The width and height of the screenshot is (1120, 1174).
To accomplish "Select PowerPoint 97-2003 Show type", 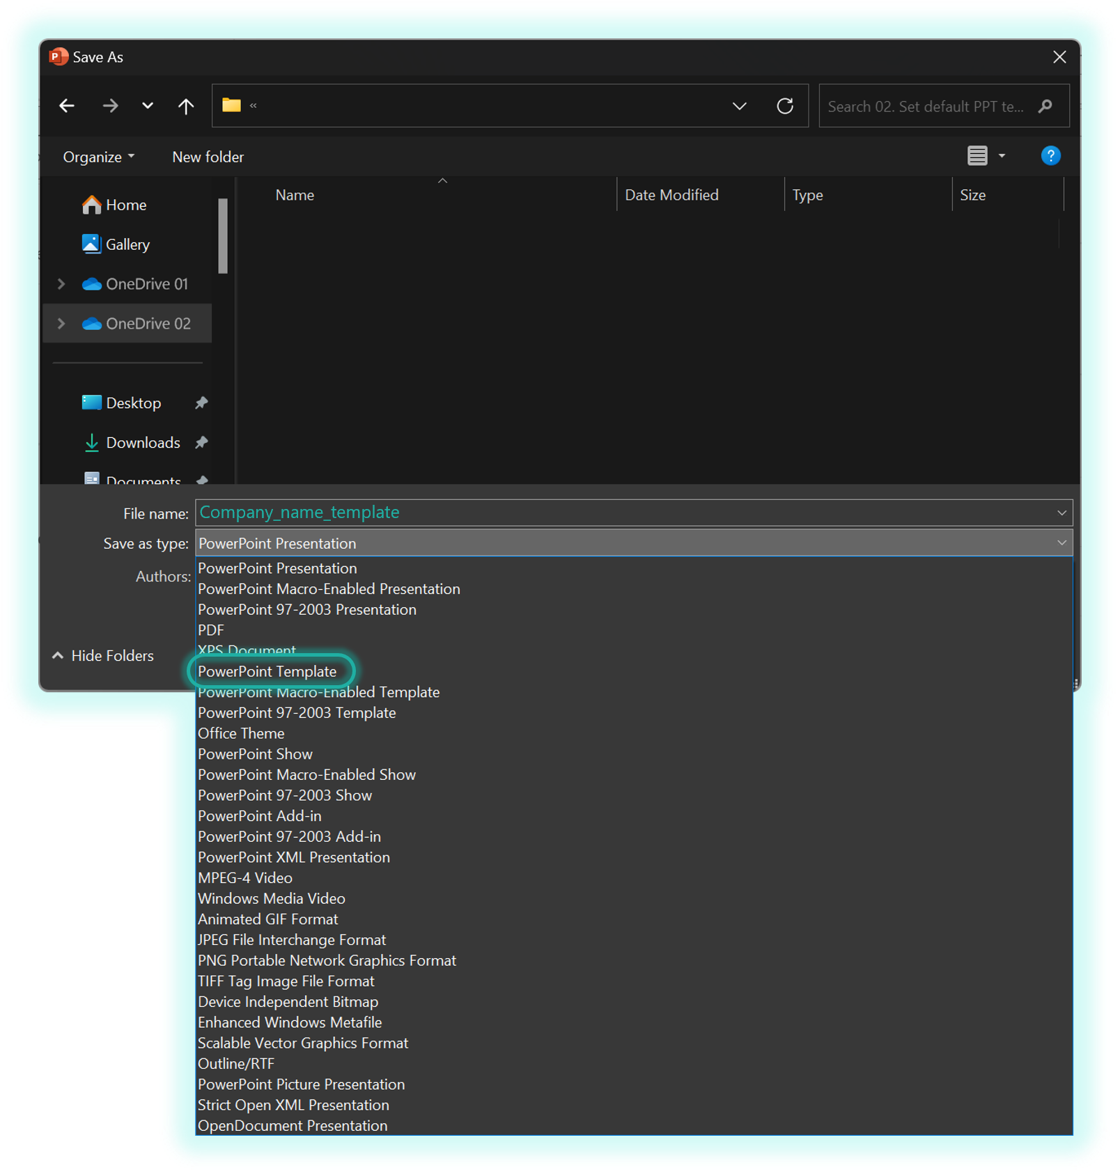I will pos(634,796).
